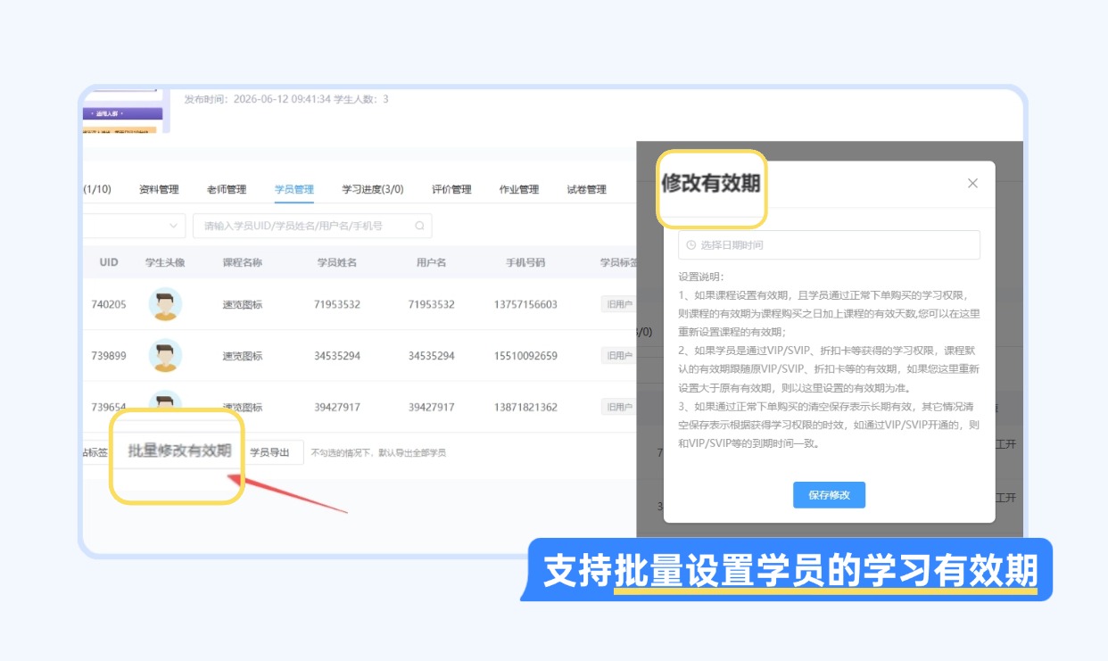Click the clock icon in date field
1108x661 pixels.
[690, 244]
